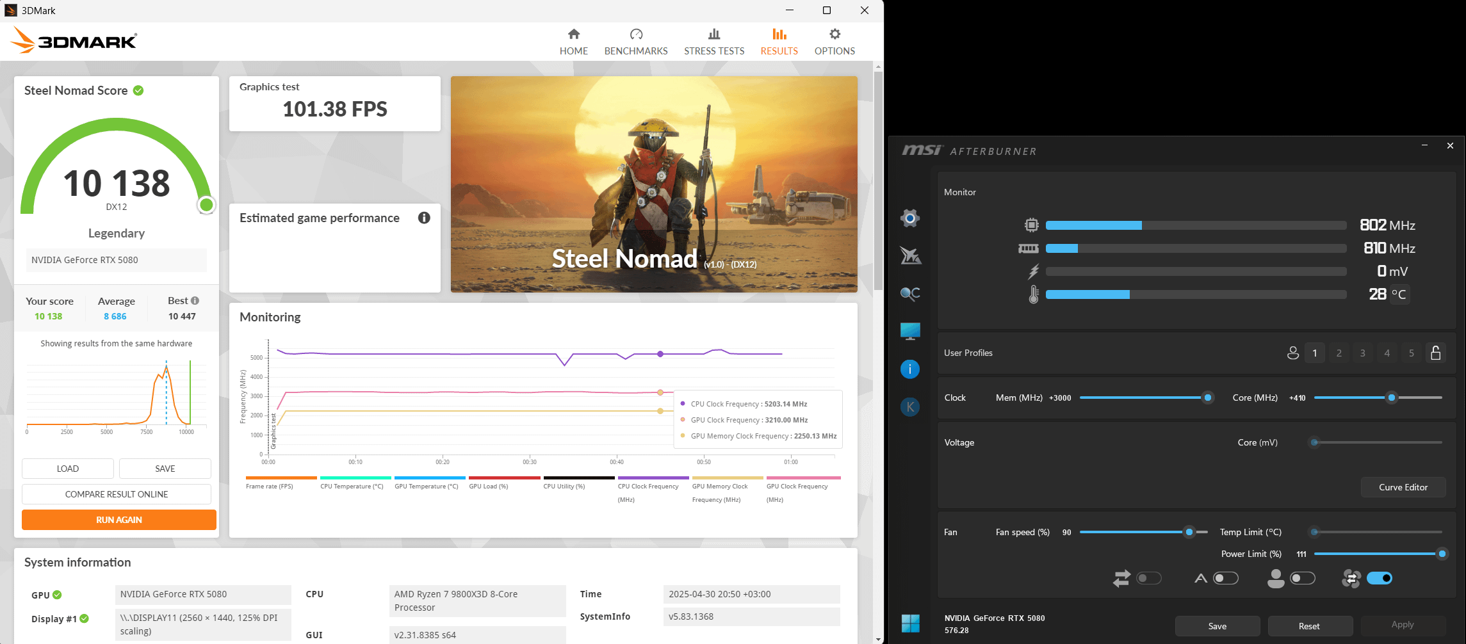1466x644 pixels.
Task: Click the NVIDIA GeForce RTX 5080 field under Legendary
Action: (x=117, y=260)
